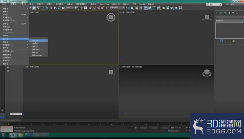Toggle the Ribbon display
The height and width of the screenshot is (139, 244).
pos(146,8)
